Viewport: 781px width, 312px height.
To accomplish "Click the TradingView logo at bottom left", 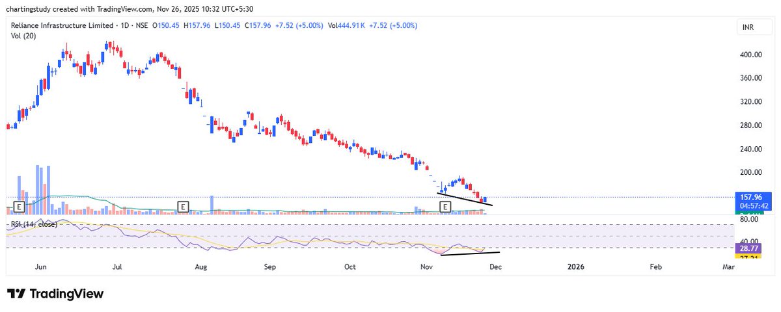I will [55, 294].
